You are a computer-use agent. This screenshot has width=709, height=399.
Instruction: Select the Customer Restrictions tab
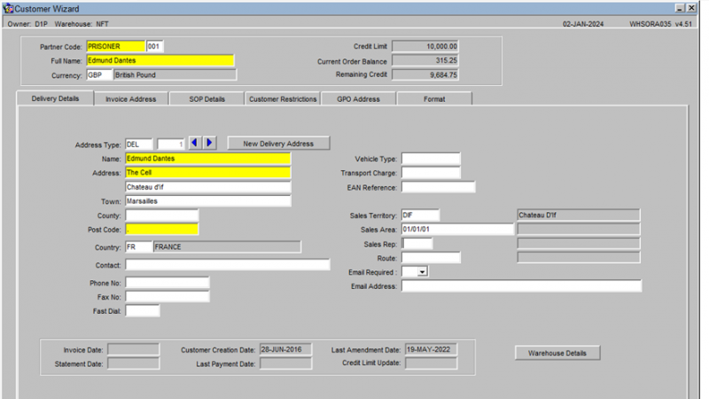tap(283, 98)
